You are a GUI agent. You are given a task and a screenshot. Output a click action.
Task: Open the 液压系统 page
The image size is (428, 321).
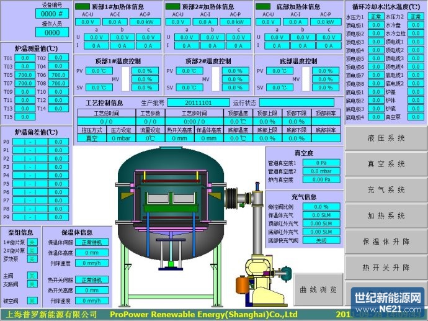pos(386,138)
